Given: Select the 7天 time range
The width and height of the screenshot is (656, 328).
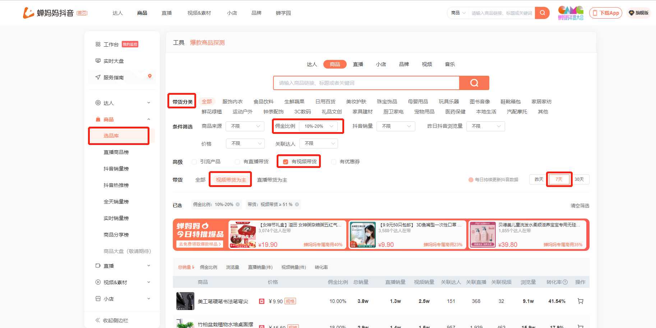Looking at the screenshot, I should tap(559, 179).
